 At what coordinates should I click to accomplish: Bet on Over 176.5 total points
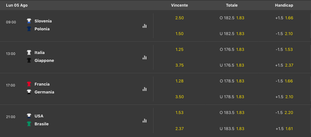232,49
